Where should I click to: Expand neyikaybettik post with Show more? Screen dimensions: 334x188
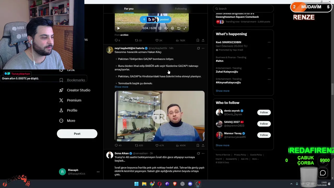tap(121, 87)
